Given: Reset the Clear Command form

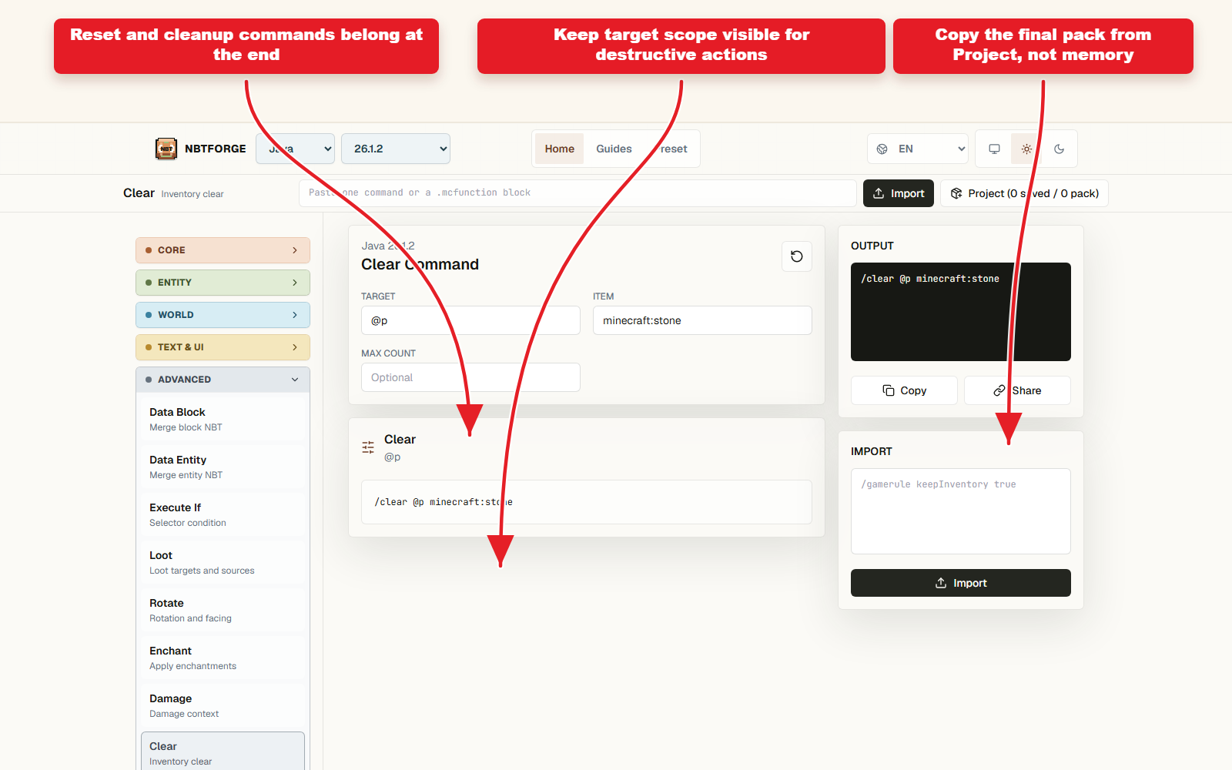Looking at the screenshot, I should [x=797, y=256].
